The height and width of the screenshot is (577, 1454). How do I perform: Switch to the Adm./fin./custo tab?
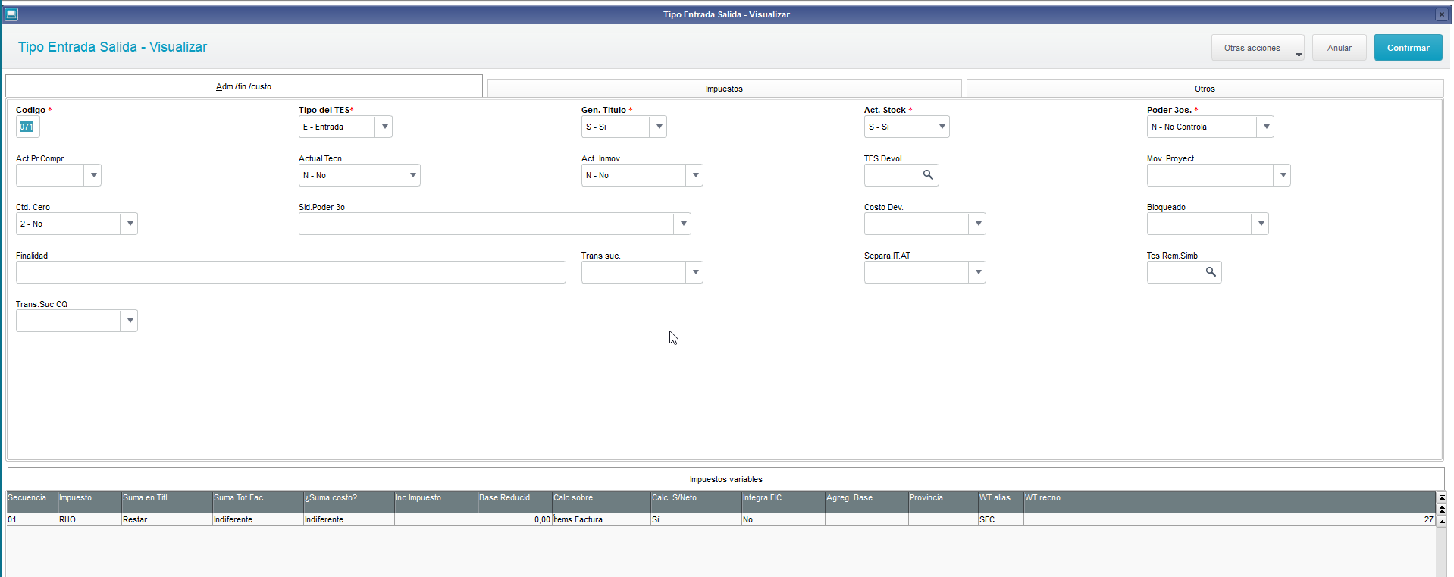pos(244,86)
